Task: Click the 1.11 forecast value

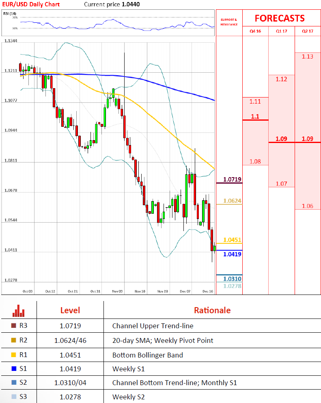Action: (x=255, y=102)
